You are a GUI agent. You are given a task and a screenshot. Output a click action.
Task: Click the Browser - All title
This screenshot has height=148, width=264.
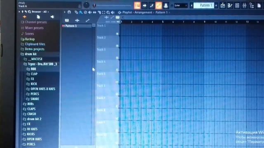pos(39,12)
